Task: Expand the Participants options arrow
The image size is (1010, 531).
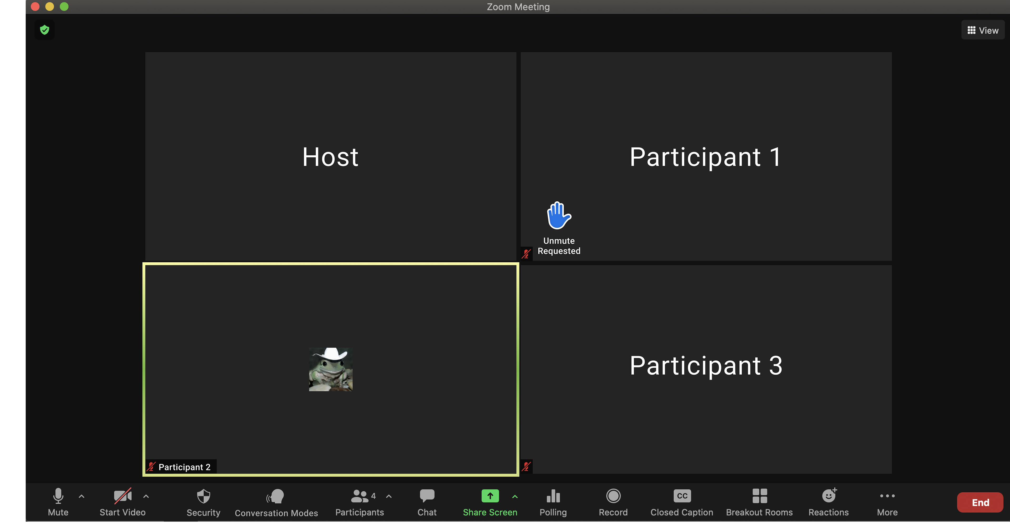Action: [389, 496]
